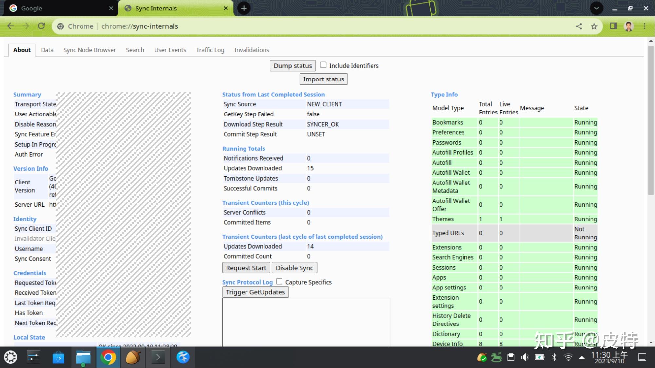This screenshot has height=368, width=655.
Task: Enable the Capture Specifics checkbox
Action: 279,281
